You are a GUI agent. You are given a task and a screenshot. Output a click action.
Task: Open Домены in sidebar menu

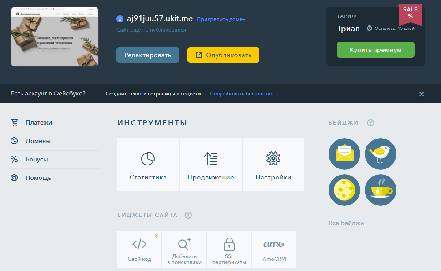point(38,141)
